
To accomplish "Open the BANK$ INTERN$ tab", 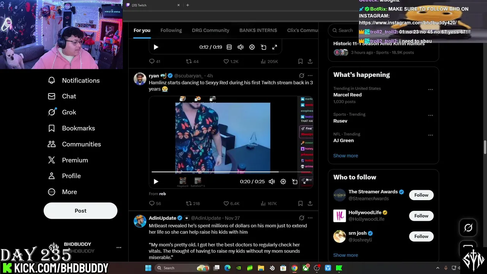I will click(x=258, y=30).
